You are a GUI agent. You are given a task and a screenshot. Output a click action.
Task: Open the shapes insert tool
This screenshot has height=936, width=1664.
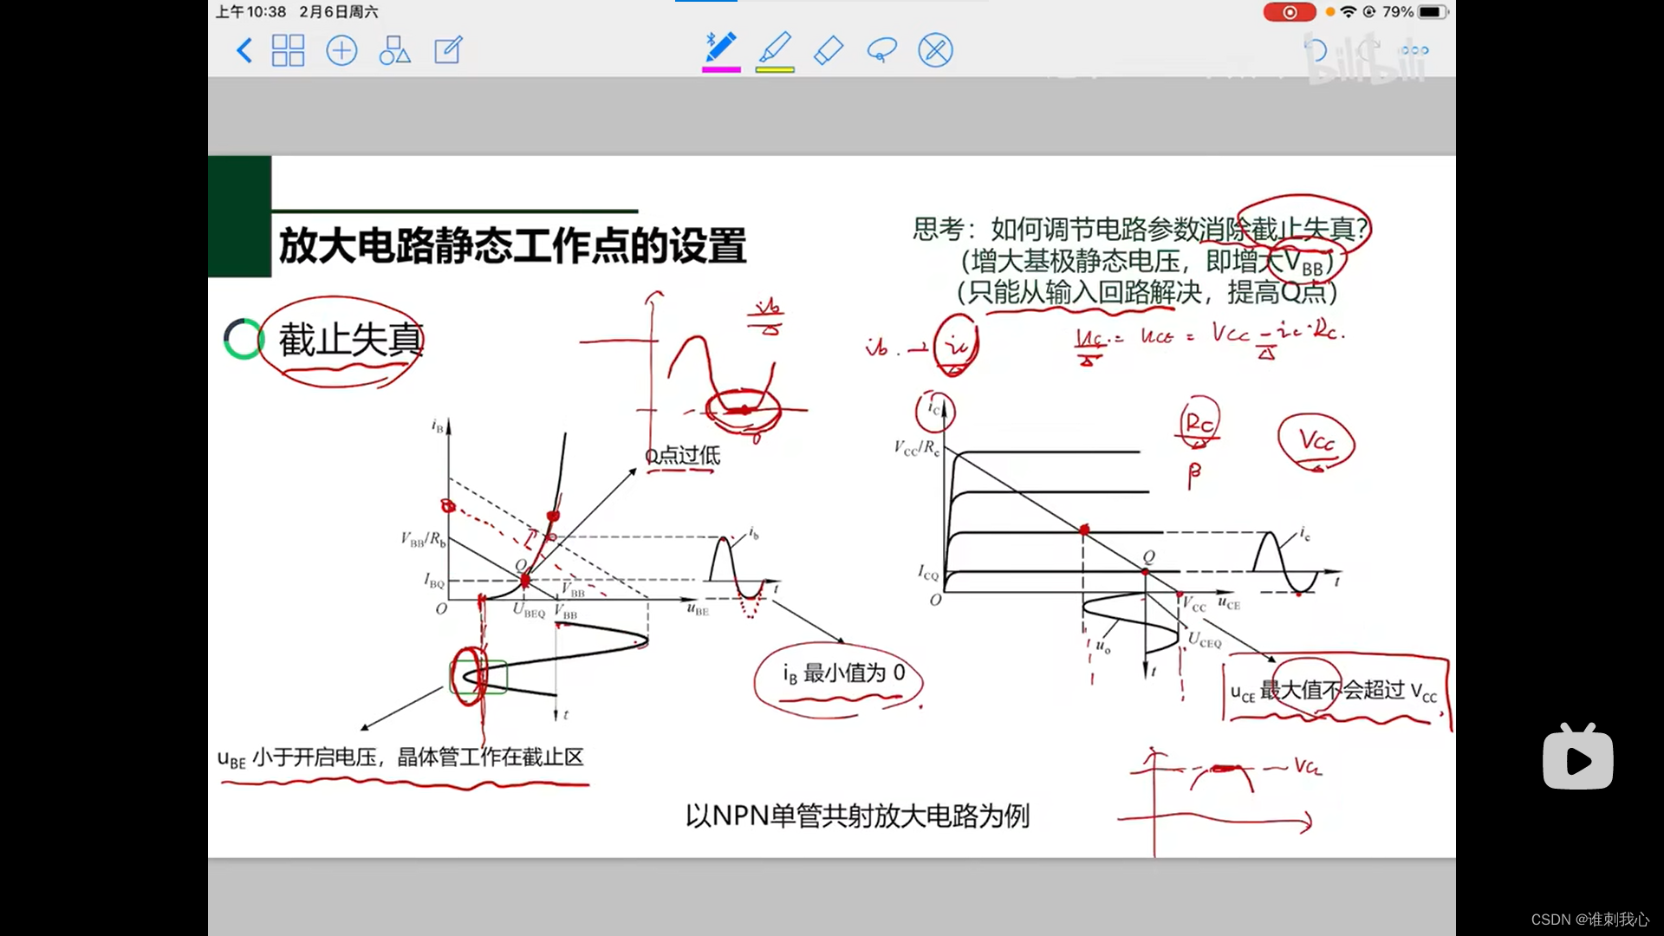point(394,50)
